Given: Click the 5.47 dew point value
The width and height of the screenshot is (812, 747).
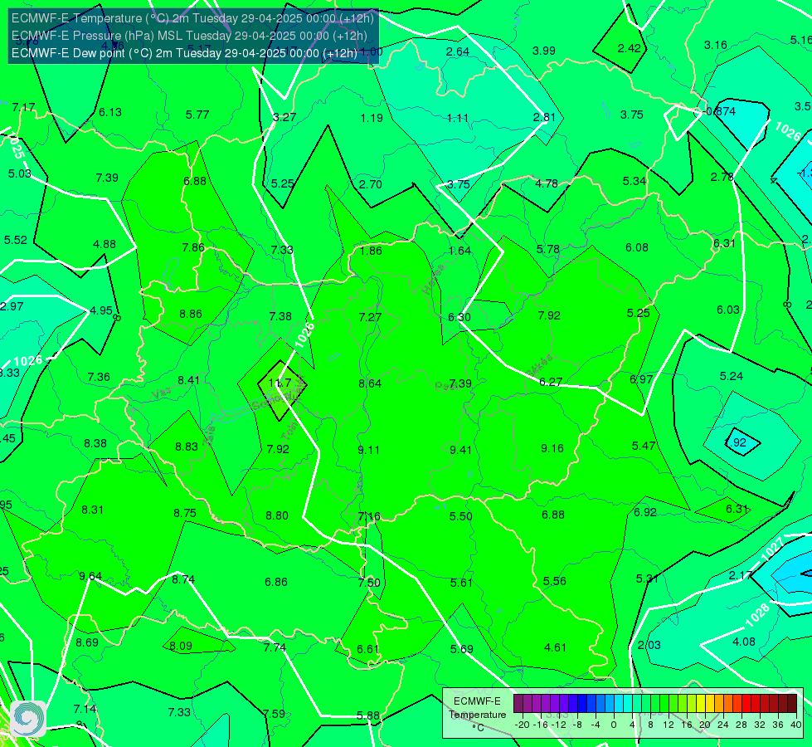Looking at the screenshot, I should tap(644, 446).
